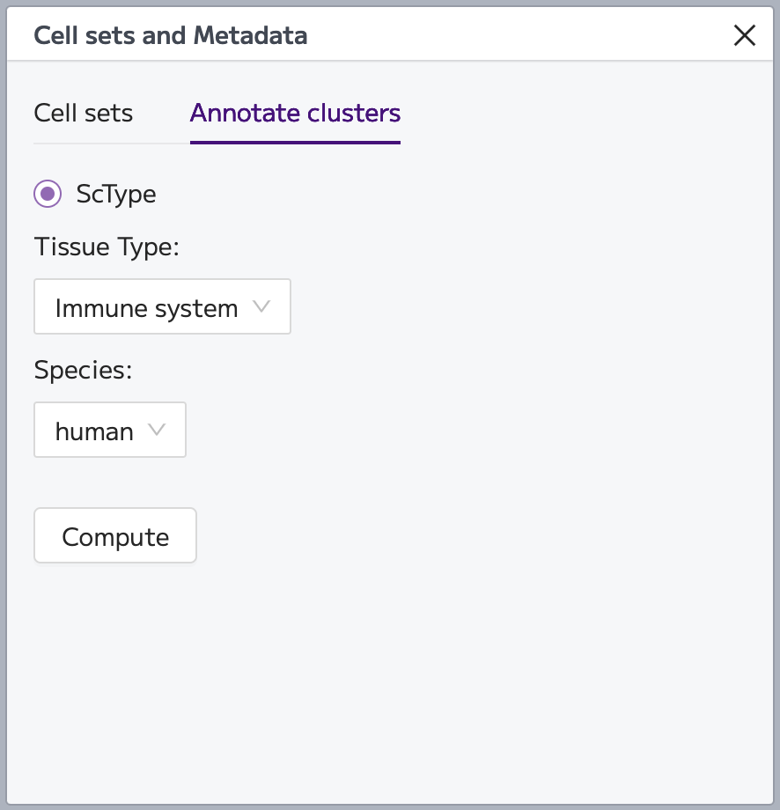
Task: Switch to the Cell sets tab
Action: coord(83,113)
